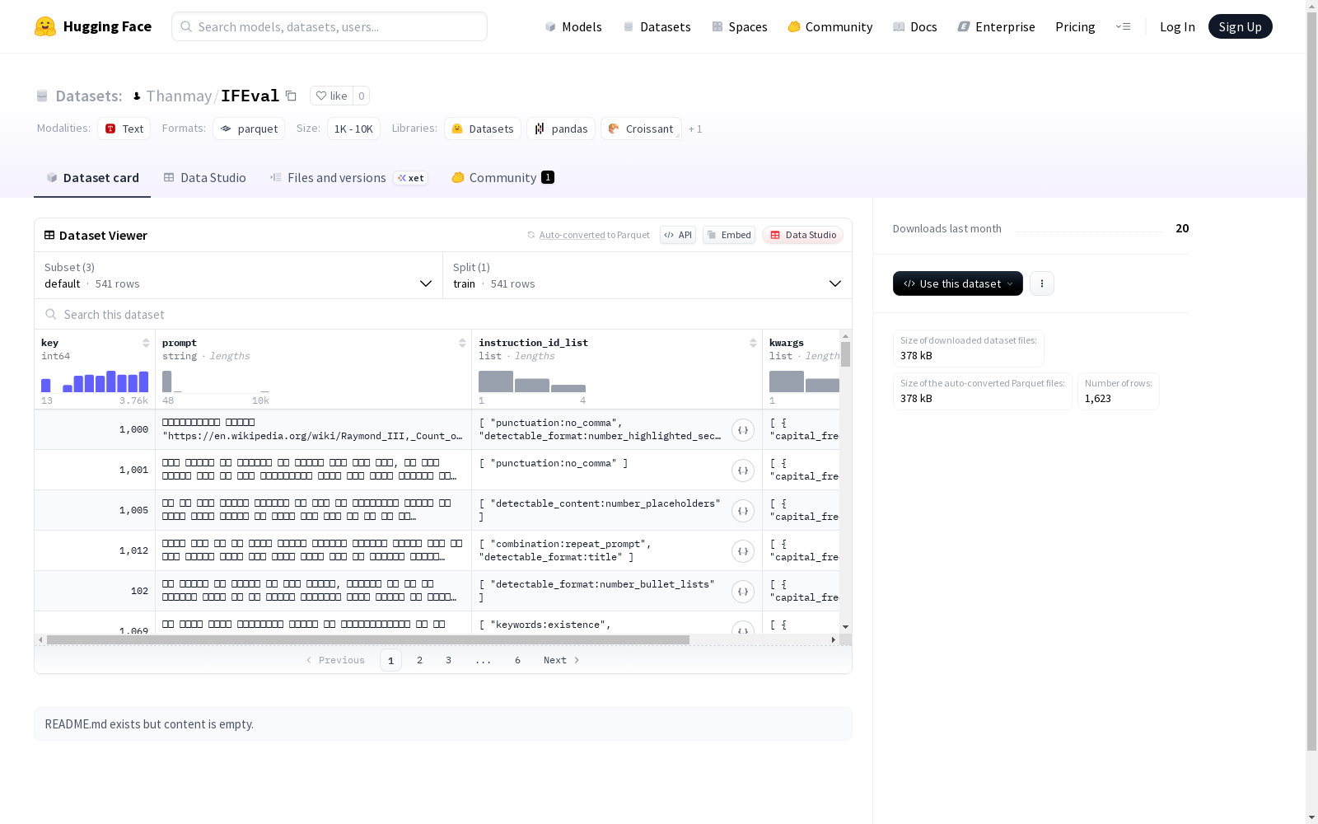Click the Search this dataset field
The height and width of the screenshot is (824, 1318).
click(443, 315)
